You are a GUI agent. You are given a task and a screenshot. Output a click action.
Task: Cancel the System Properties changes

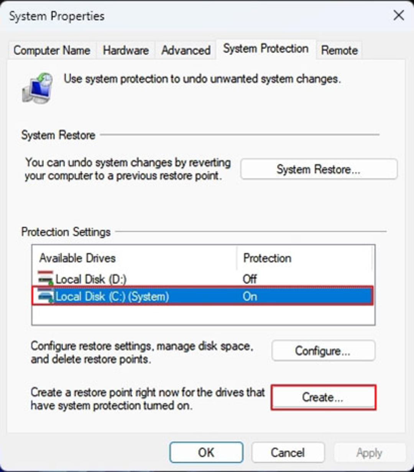pos(288,452)
